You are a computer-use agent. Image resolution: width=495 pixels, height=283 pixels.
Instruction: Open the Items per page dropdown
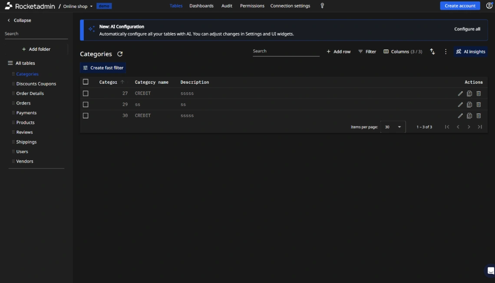[x=393, y=126]
